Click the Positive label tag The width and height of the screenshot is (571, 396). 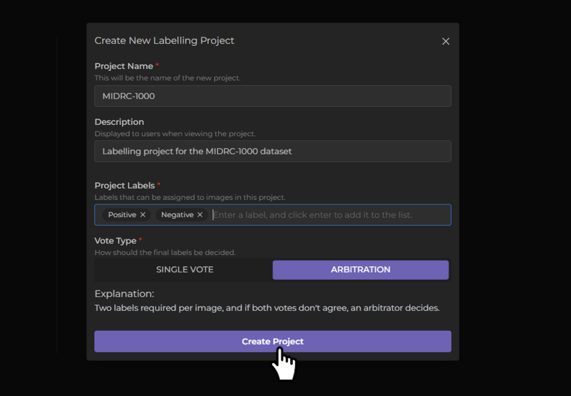click(121, 215)
